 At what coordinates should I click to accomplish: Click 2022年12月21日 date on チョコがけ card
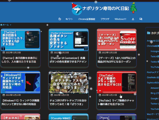point(61,95)
